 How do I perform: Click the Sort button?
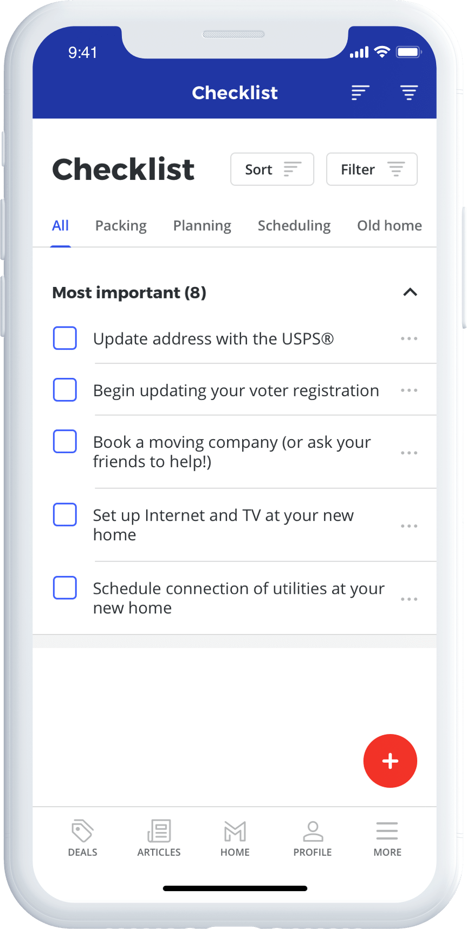pos(272,169)
